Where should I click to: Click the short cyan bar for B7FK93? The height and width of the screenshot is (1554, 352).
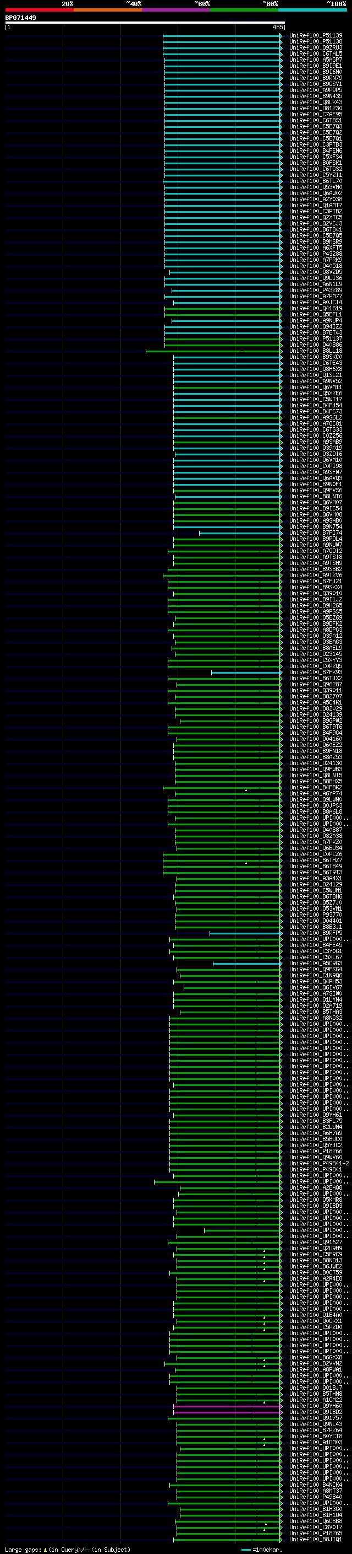[247, 672]
